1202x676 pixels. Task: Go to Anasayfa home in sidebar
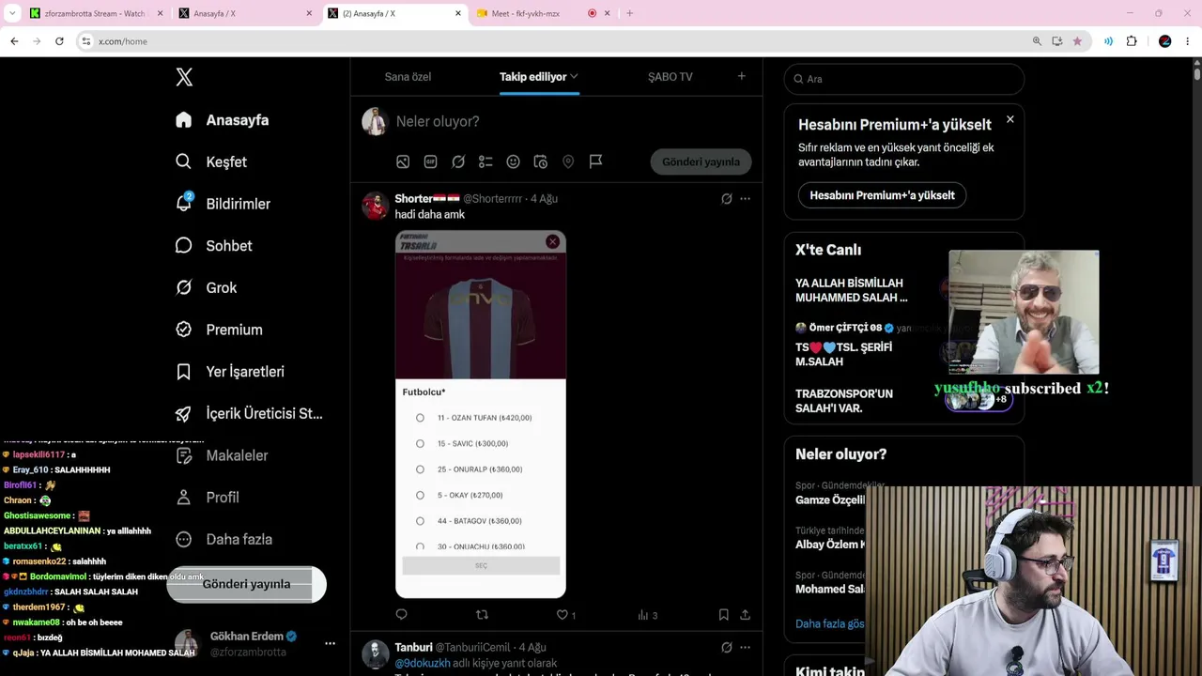223,120
